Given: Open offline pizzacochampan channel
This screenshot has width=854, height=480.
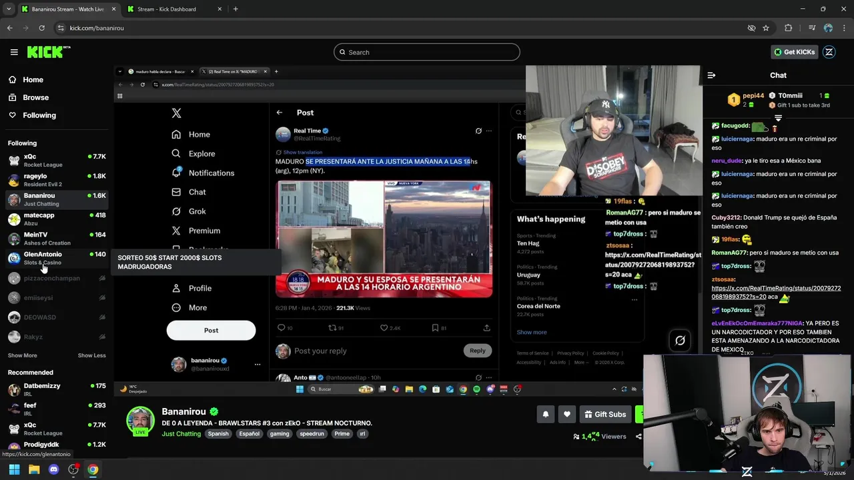Looking at the screenshot, I should [x=57, y=278].
